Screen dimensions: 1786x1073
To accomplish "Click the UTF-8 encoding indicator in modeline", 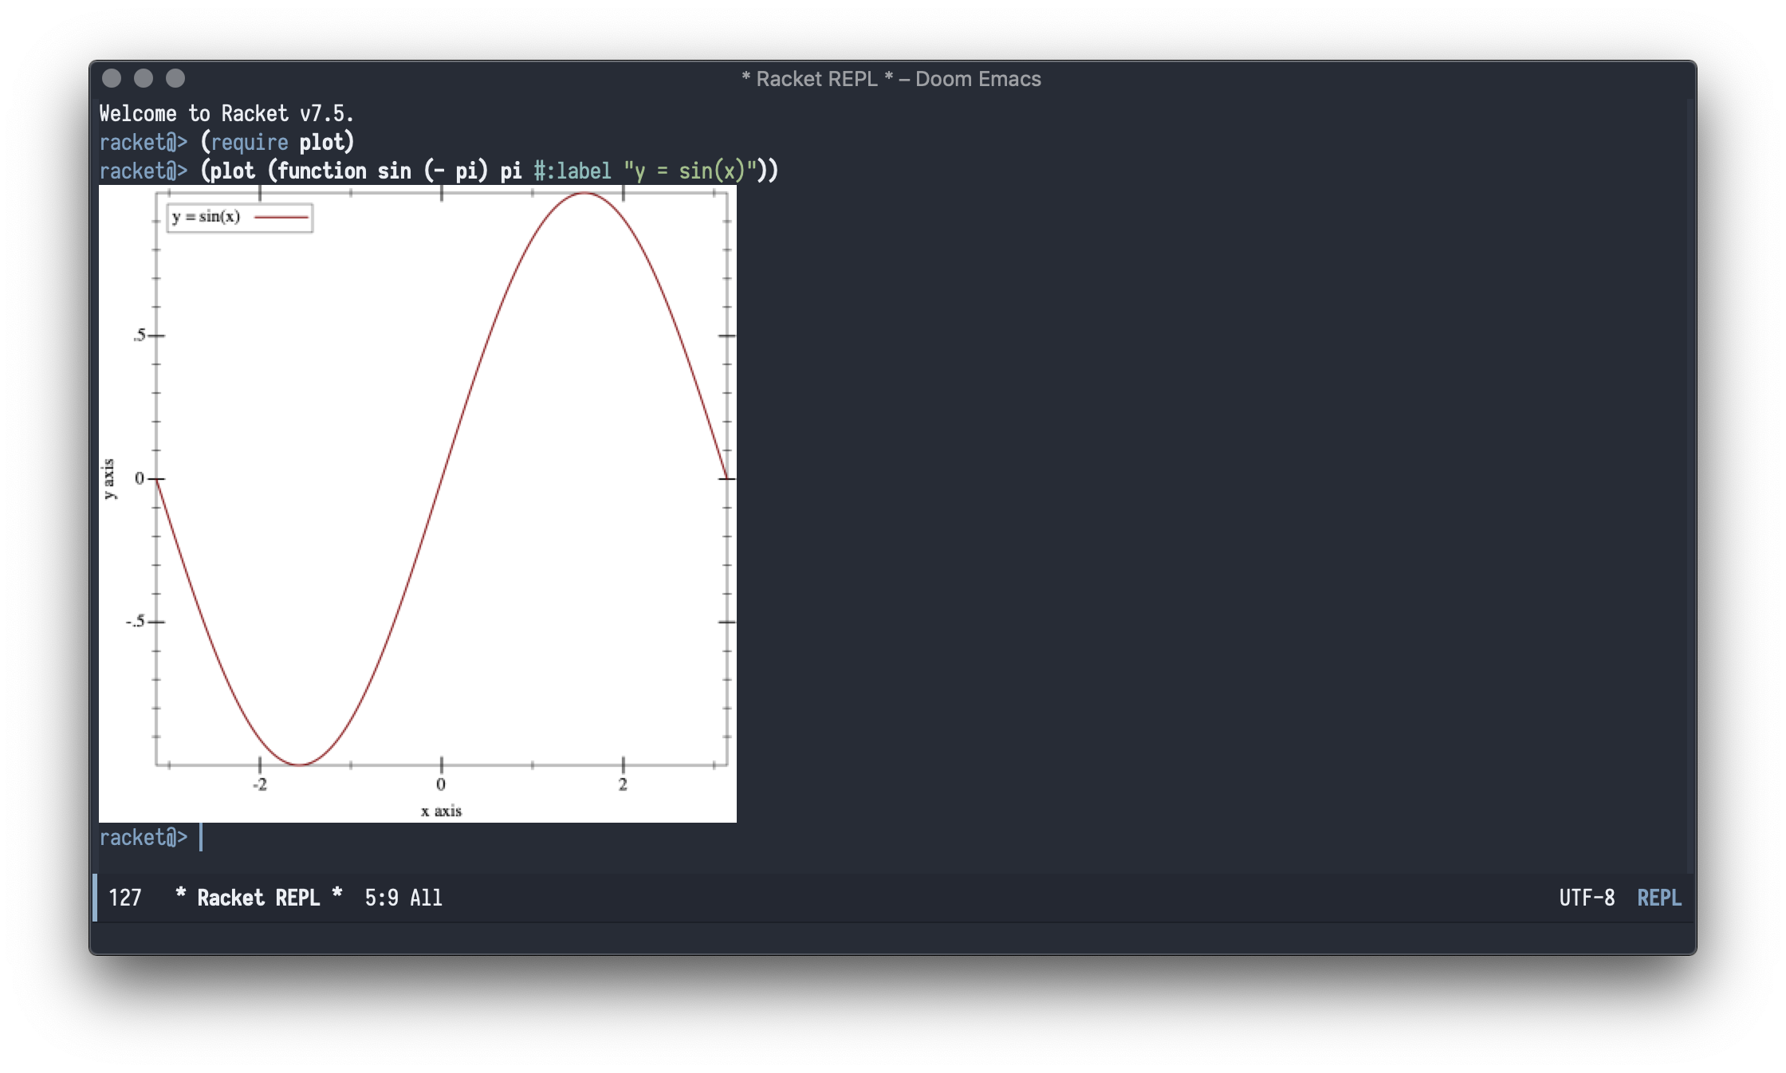I will [x=1587, y=898].
